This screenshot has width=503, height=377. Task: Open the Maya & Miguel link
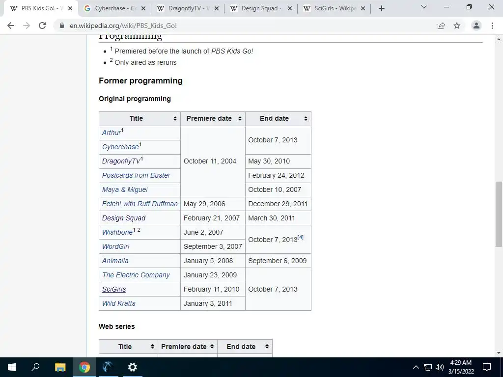(125, 189)
